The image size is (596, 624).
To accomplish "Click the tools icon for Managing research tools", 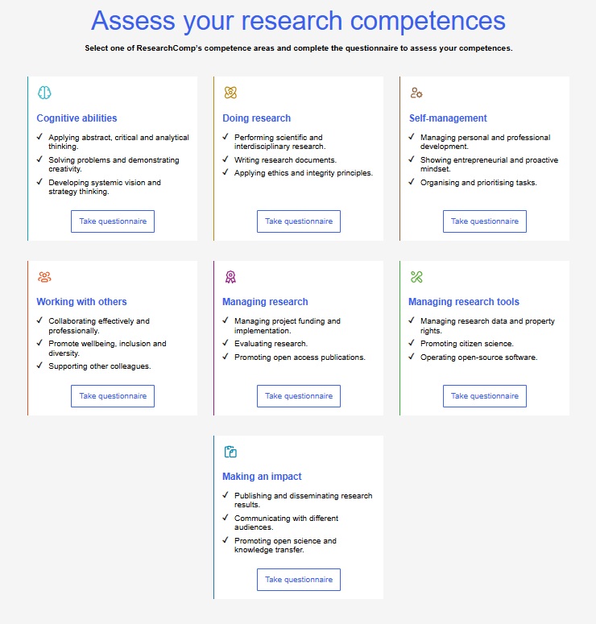I will point(416,277).
